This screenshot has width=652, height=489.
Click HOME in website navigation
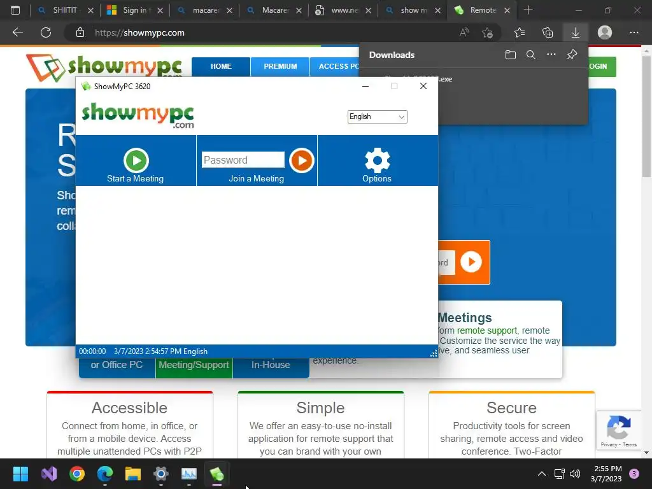[221, 66]
